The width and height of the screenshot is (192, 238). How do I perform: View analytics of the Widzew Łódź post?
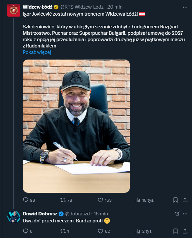[138, 200]
